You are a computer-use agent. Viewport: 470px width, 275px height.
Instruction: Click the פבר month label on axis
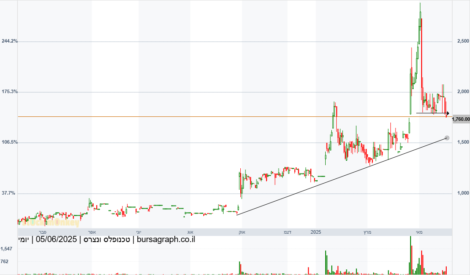(43, 232)
